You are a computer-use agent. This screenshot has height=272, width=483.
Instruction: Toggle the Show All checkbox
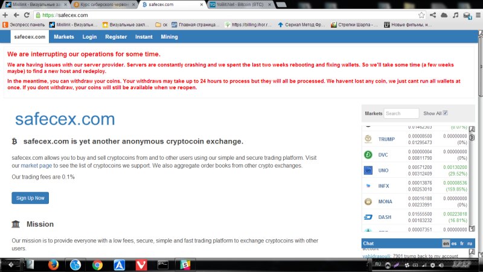point(446,113)
